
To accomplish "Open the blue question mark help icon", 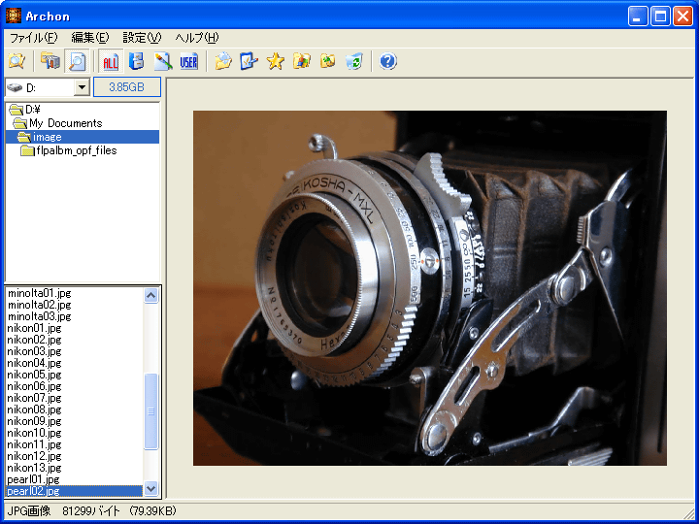I will [x=387, y=61].
